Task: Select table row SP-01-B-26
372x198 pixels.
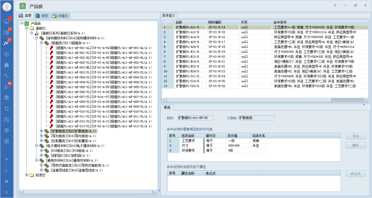Action: click(265, 86)
